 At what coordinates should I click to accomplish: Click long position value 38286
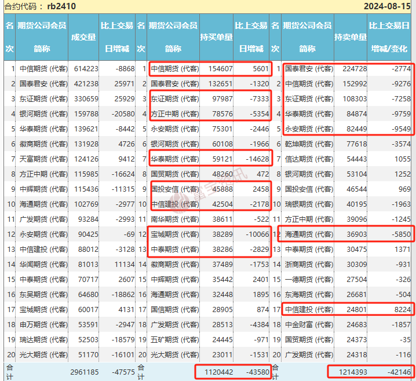[x=222, y=249]
